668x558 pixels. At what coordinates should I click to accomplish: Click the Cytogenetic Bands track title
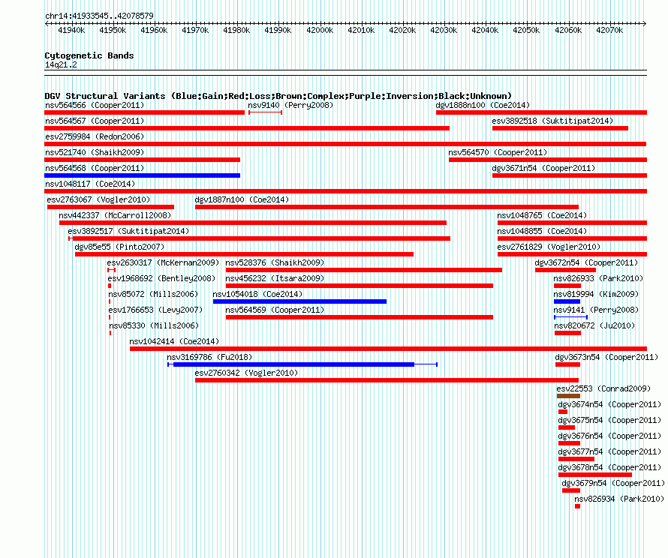[89, 55]
